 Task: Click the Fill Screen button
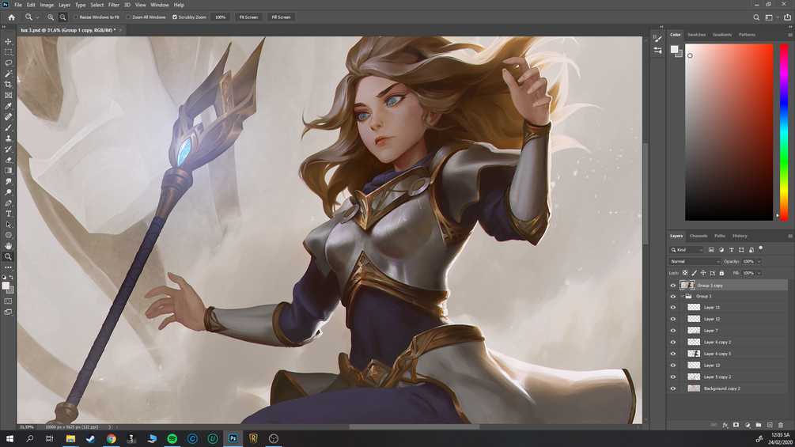point(281,17)
